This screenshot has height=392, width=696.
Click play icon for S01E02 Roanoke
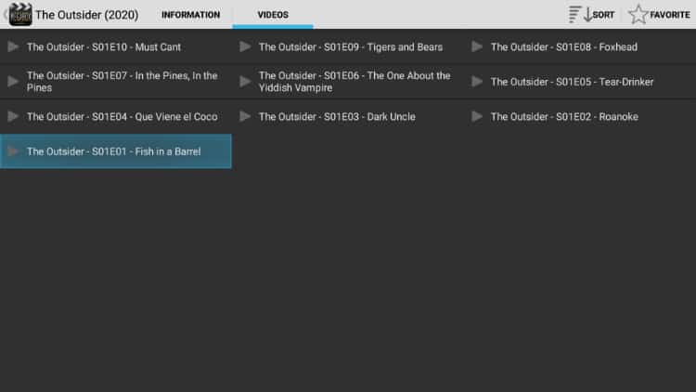[477, 116]
